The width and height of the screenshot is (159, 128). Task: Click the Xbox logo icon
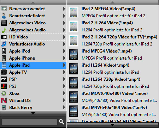pyautogui.click(x=4, y=93)
